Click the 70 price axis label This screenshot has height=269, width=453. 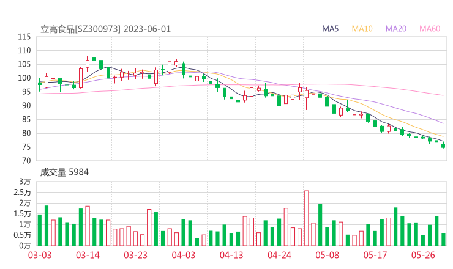click(x=26, y=160)
